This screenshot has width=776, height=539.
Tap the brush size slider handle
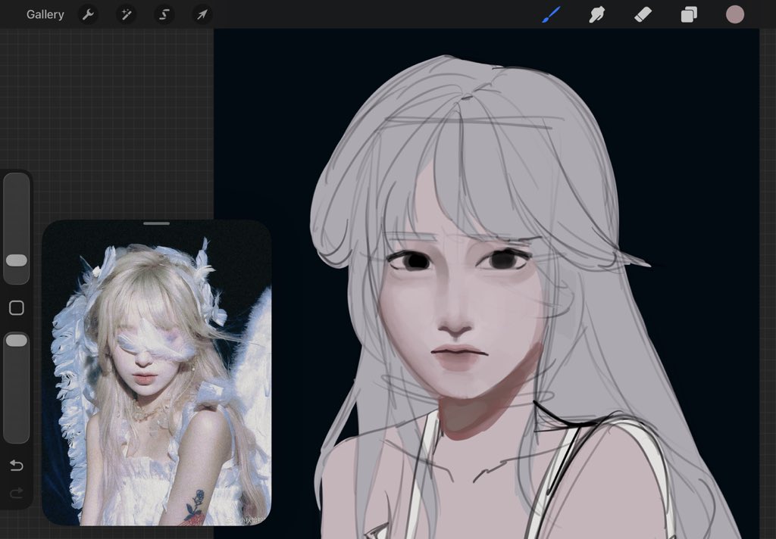tap(17, 260)
